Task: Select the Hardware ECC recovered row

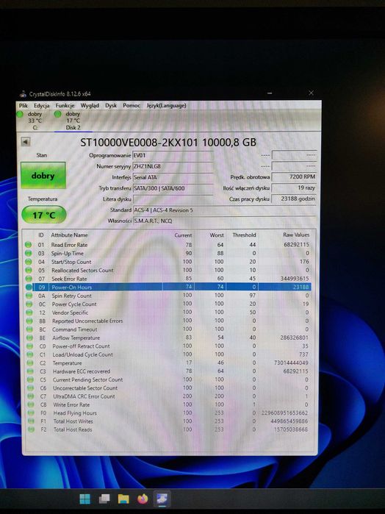Action: [x=167, y=371]
